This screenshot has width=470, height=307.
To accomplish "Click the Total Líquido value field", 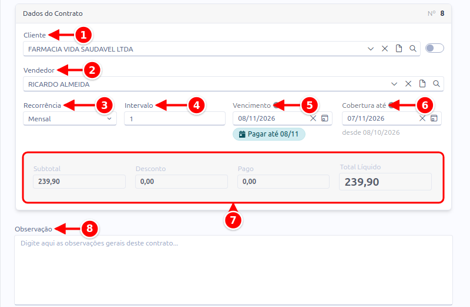I will 385,182.
